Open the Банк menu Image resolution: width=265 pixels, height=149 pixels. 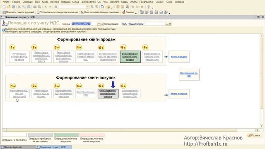tap(38, 2)
